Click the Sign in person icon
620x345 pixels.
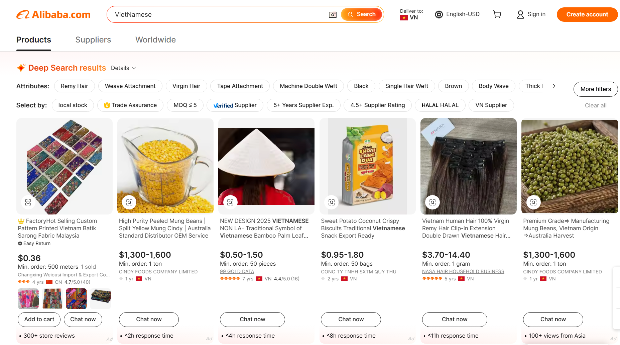tap(520, 14)
